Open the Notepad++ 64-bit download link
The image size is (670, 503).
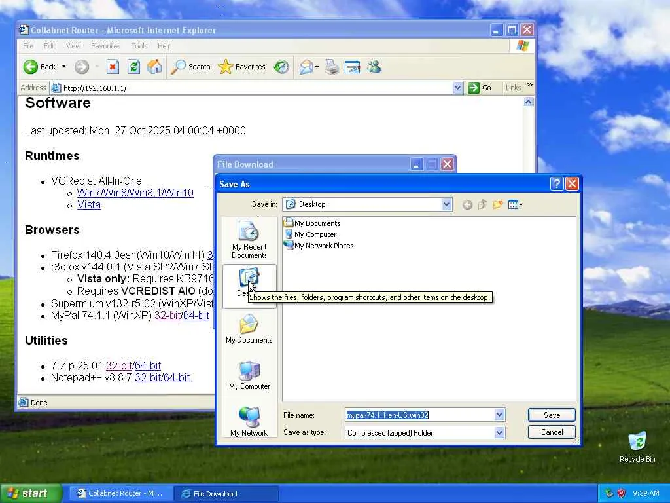177,378
